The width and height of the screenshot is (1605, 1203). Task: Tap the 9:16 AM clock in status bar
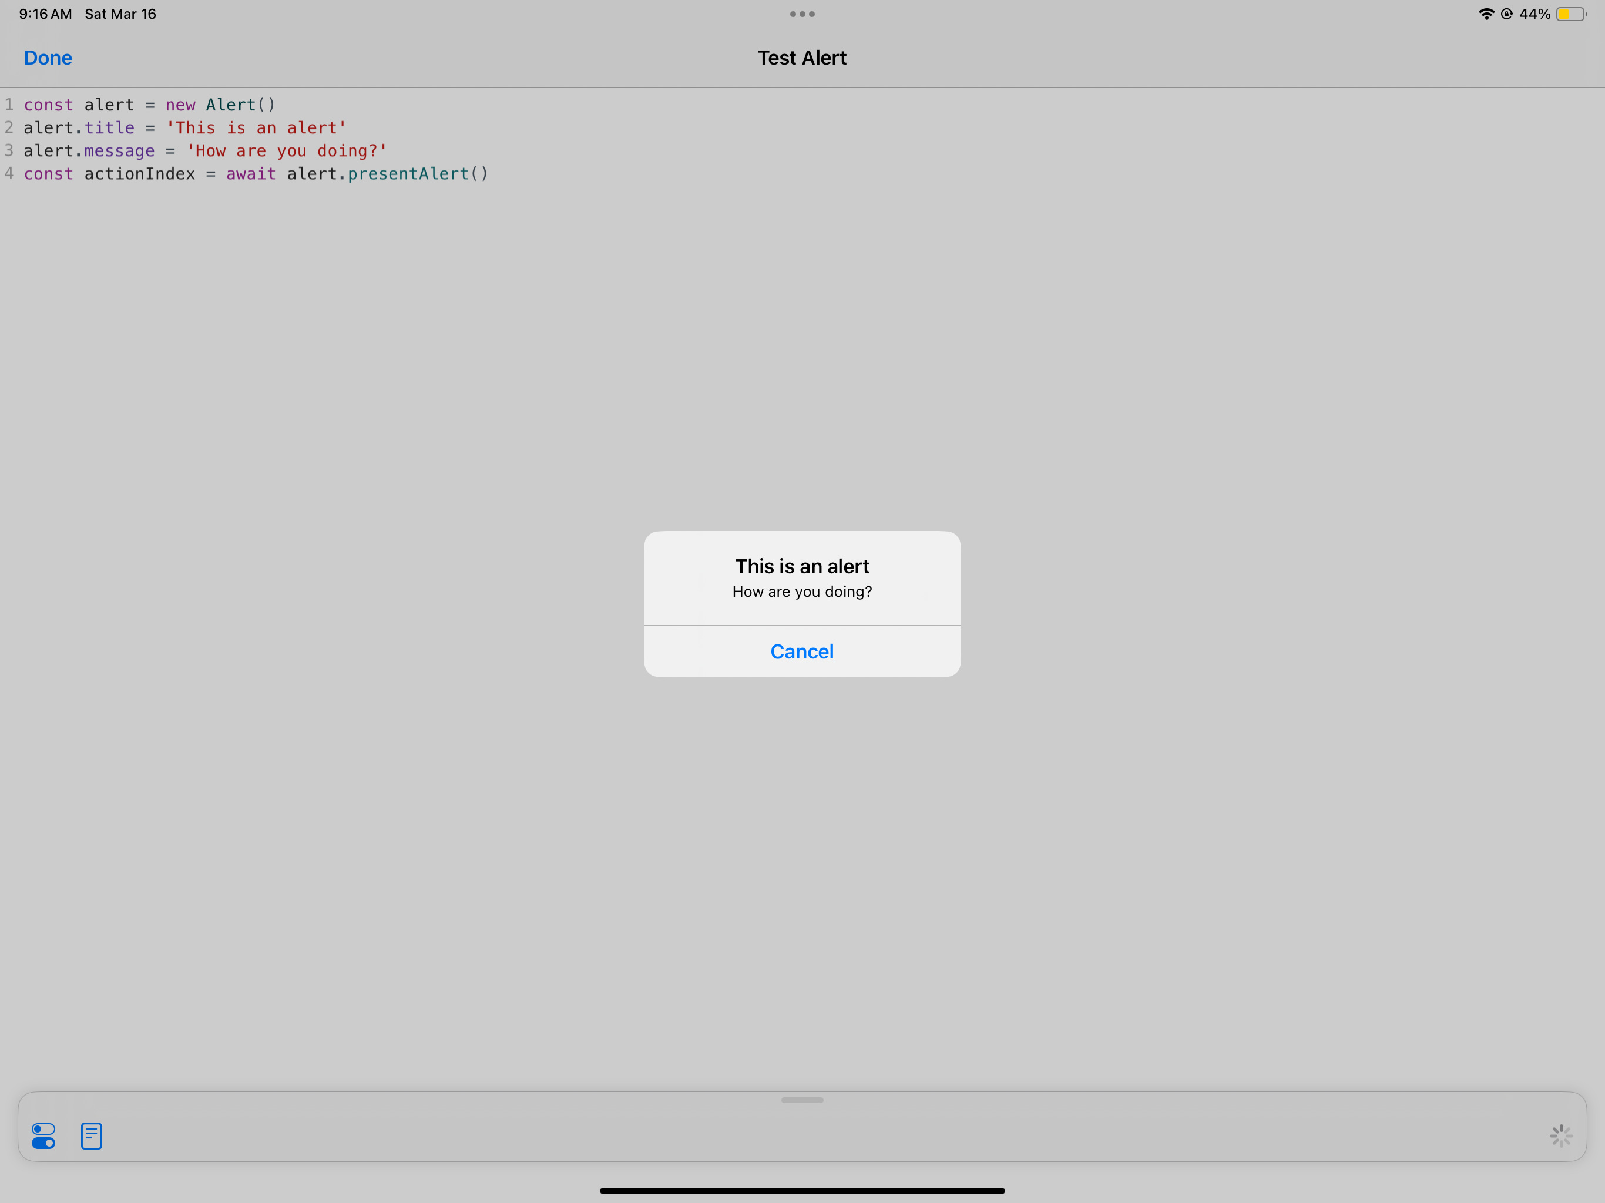45,14
